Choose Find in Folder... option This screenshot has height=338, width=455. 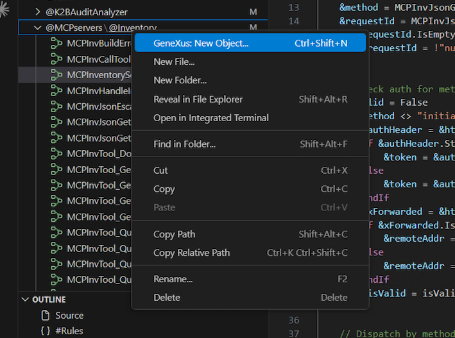click(184, 144)
